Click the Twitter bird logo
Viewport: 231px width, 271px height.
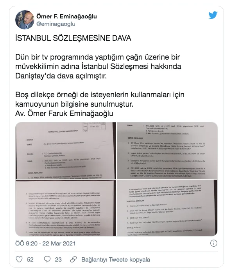pos(213,15)
